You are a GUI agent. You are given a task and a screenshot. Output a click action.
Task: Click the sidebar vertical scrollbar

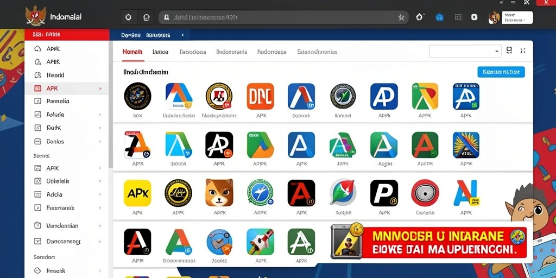tap(111, 105)
